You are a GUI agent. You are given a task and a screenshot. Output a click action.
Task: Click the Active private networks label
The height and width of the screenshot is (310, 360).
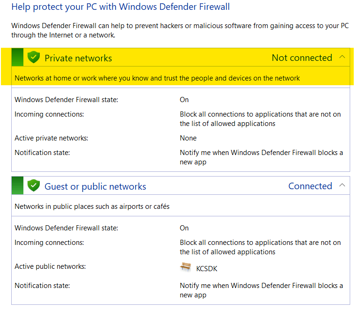pos(51,138)
